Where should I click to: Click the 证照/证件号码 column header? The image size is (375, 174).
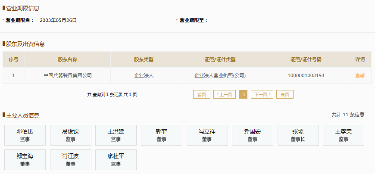tap(306, 59)
